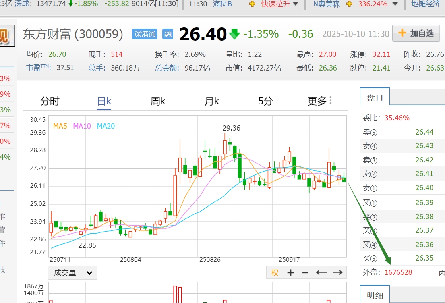
Task: Click the 买④ price 26.36
Action: [424, 245]
